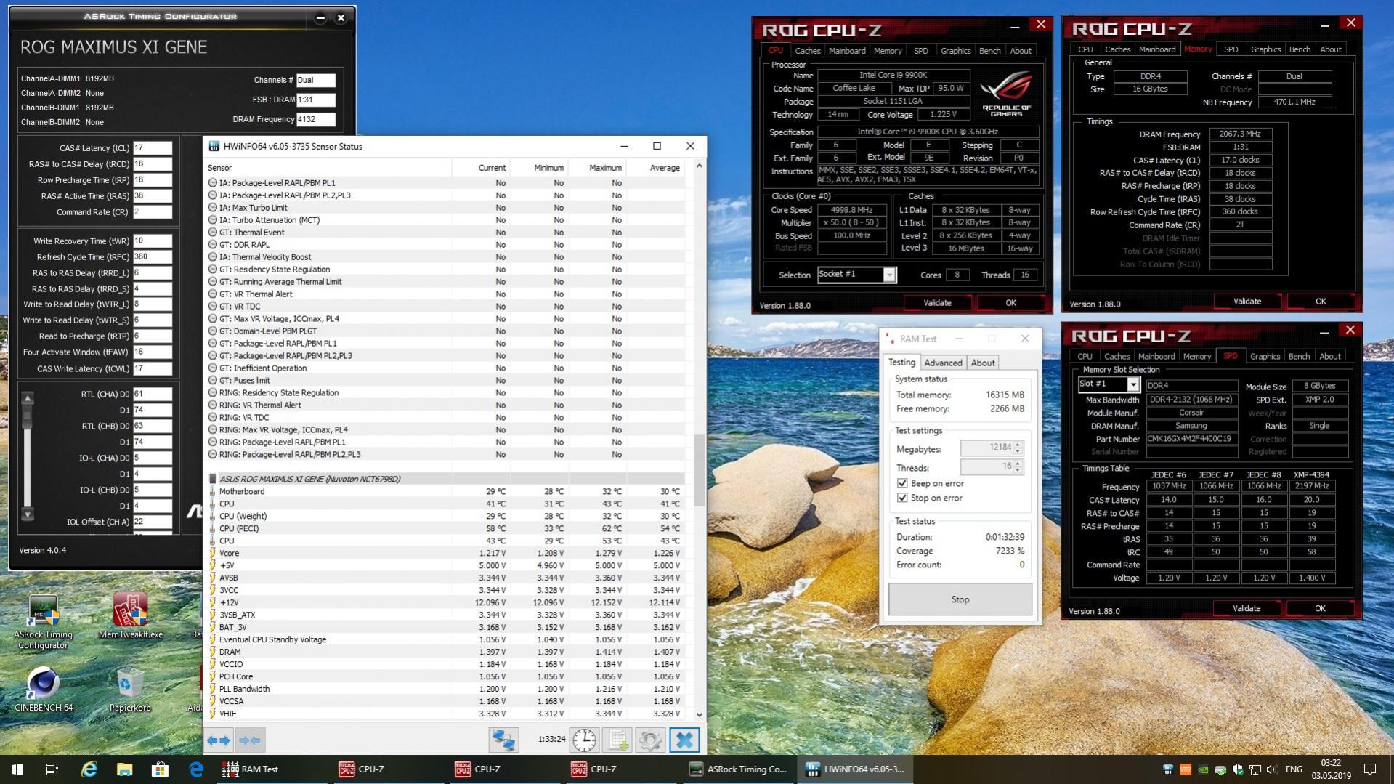Click the scroll-up arrow in ASRock RTL list
This screenshot has width=1394, height=784.
[x=28, y=398]
